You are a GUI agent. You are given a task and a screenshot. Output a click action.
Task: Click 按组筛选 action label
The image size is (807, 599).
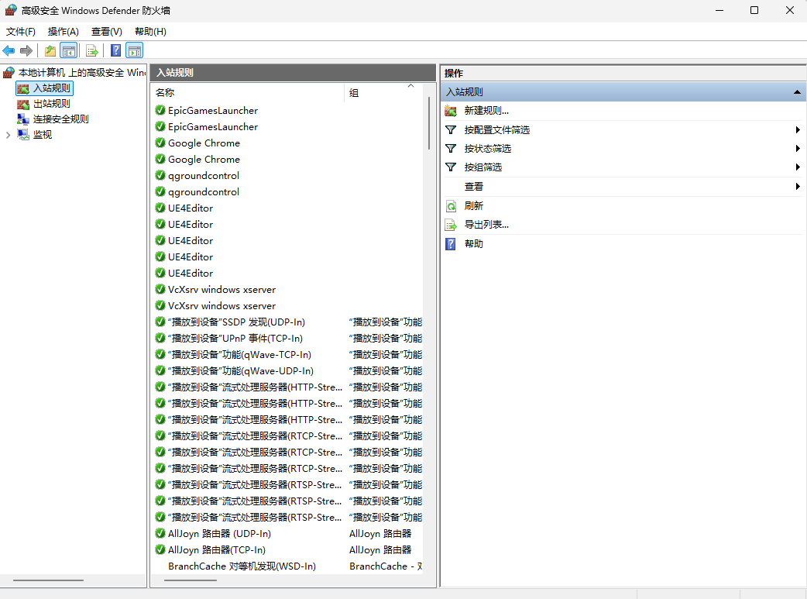click(x=482, y=167)
